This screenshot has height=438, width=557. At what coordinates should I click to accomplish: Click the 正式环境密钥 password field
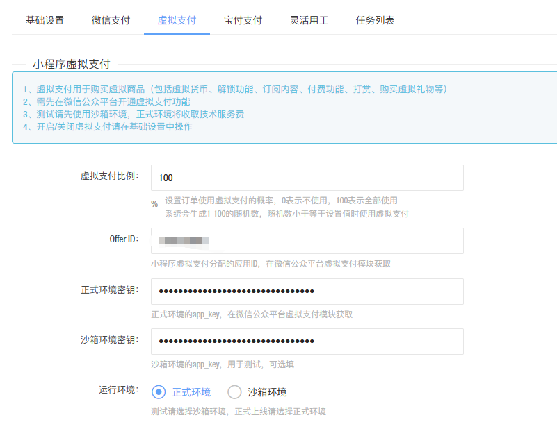[307, 292]
